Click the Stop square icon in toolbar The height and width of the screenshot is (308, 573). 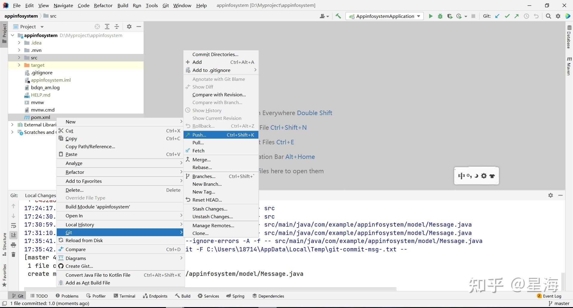pyautogui.click(x=473, y=16)
